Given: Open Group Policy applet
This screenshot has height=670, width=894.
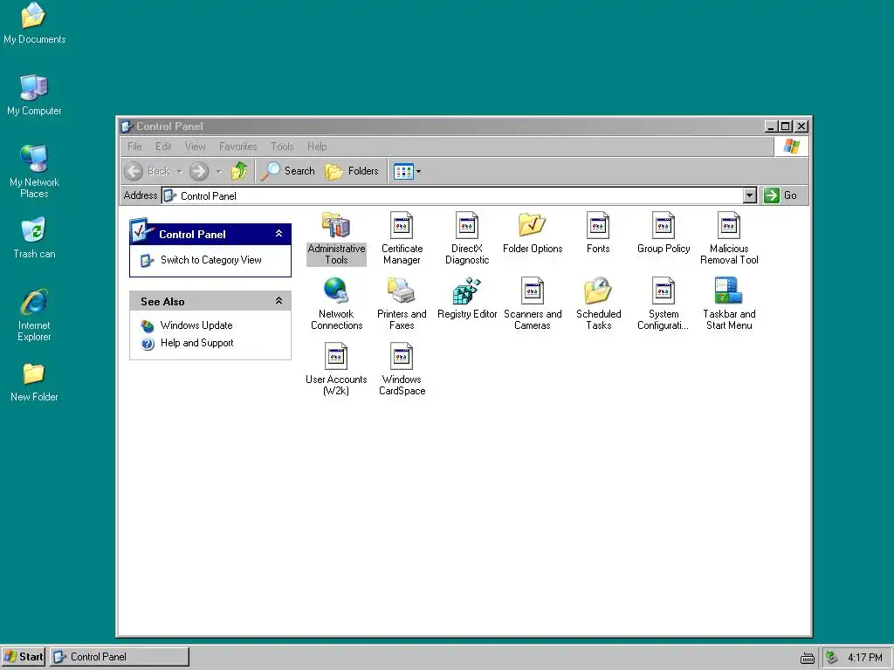Looking at the screenshot, I should [x=664, y=232].
